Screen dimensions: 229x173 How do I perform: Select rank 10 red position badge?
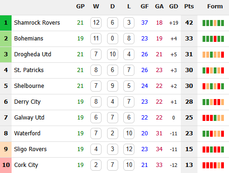(6, 165)
